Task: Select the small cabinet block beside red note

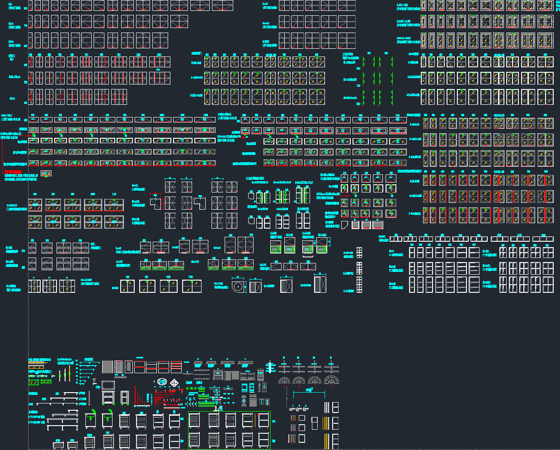Action: (46, 173)
